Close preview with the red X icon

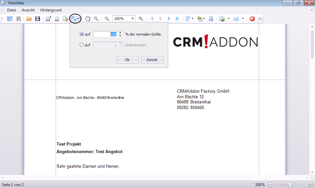click(x=252, y=19)
